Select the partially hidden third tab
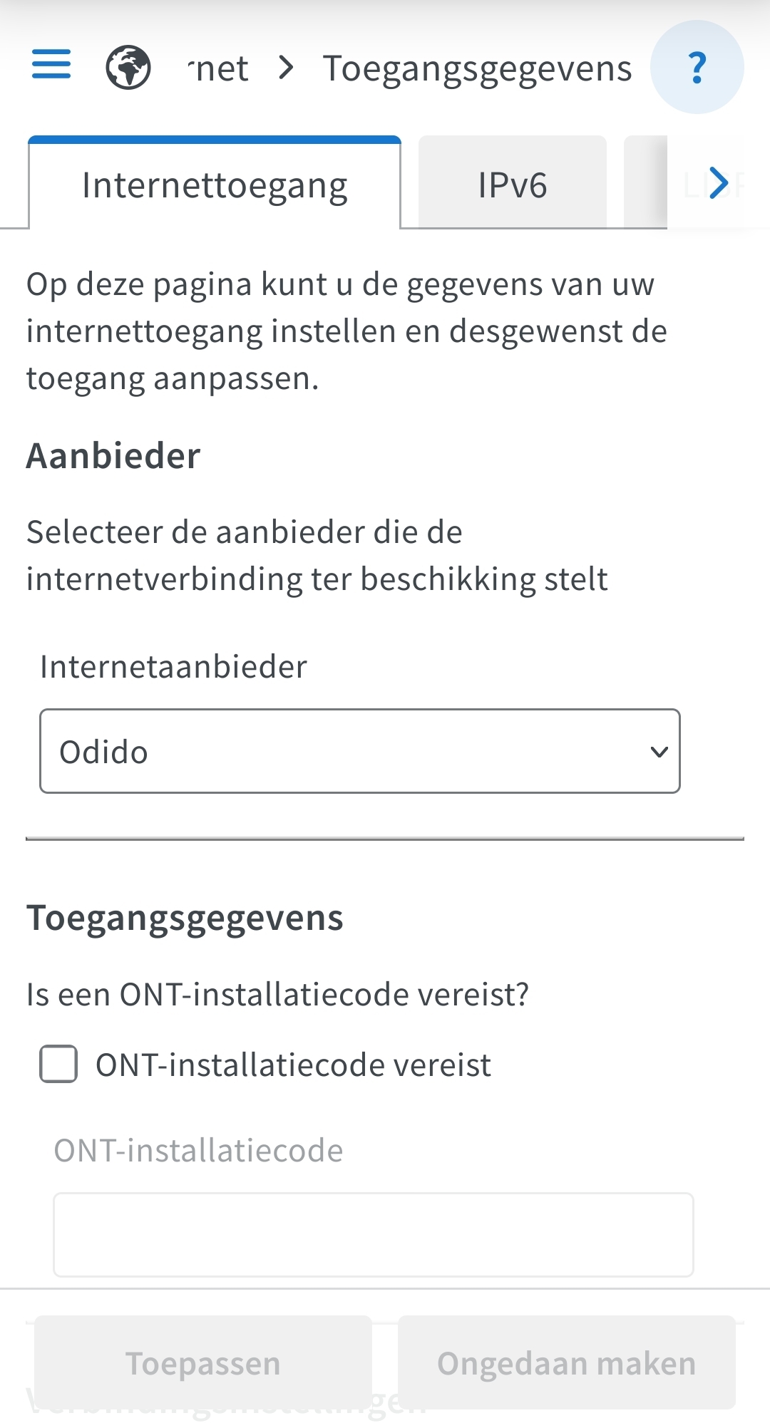770x1423 pixels. click(x=645, y=182)
